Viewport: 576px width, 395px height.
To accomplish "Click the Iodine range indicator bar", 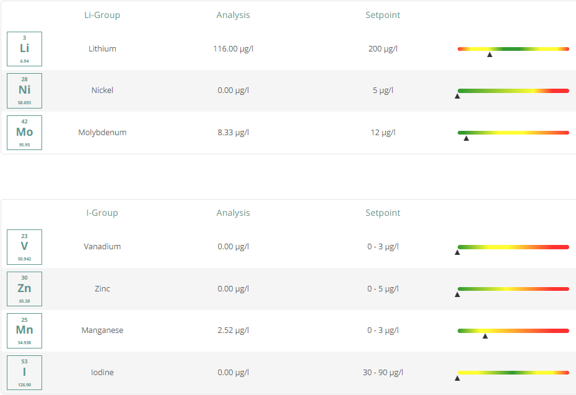I will [x=513, y=373].
